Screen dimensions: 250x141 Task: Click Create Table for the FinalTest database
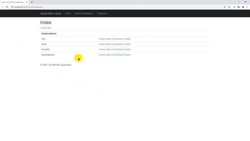coord(105,49)
